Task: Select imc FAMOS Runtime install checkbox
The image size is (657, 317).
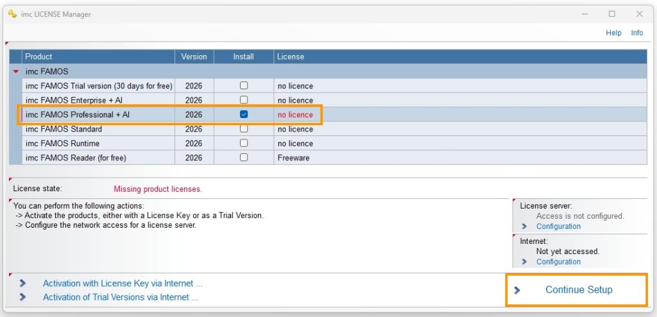Action: 244,143
